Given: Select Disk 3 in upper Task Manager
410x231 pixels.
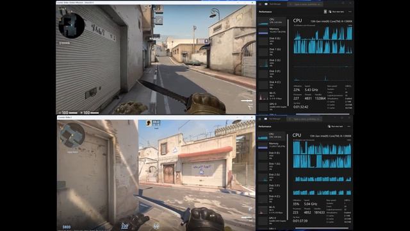Looking at the screenshot, I should pyautogui.click(x=272, y=74).
